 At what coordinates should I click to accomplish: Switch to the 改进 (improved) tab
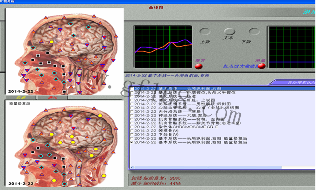pyautogui.click(x=20, y=97)
